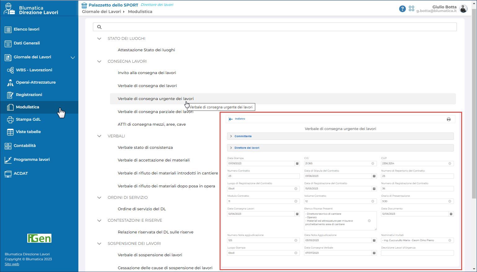Select Stampa GdL in the sidebar
The width and height of the screenshot is (477, 272).
click(x=28, y=119)
